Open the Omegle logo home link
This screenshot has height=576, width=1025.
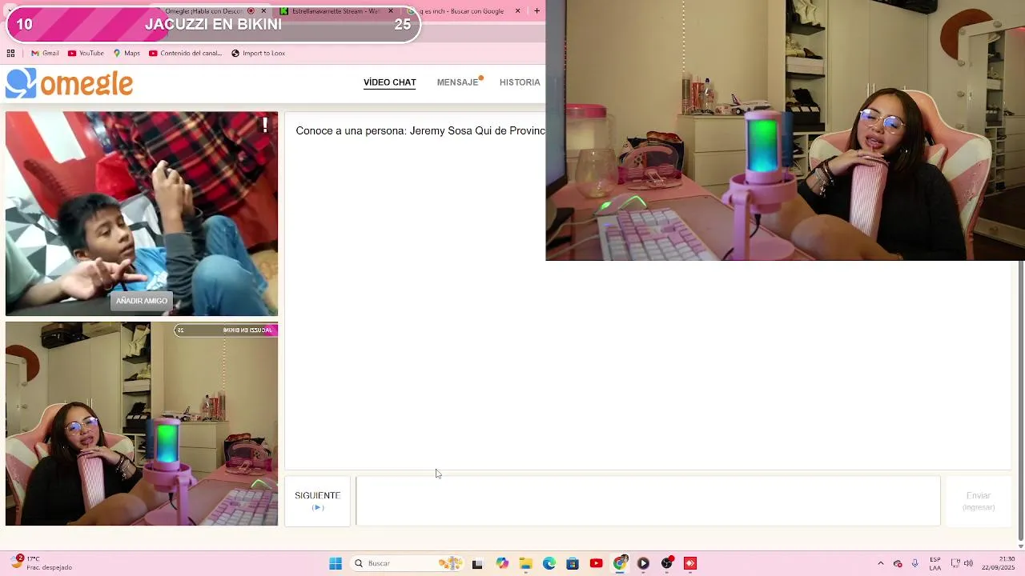point(69,83)
